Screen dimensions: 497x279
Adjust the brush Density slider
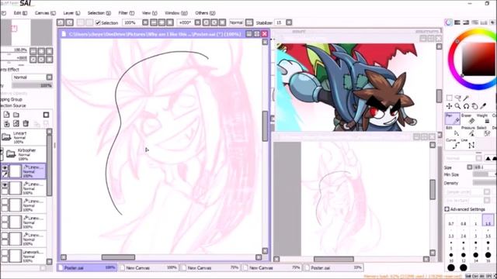pos(484,183)
